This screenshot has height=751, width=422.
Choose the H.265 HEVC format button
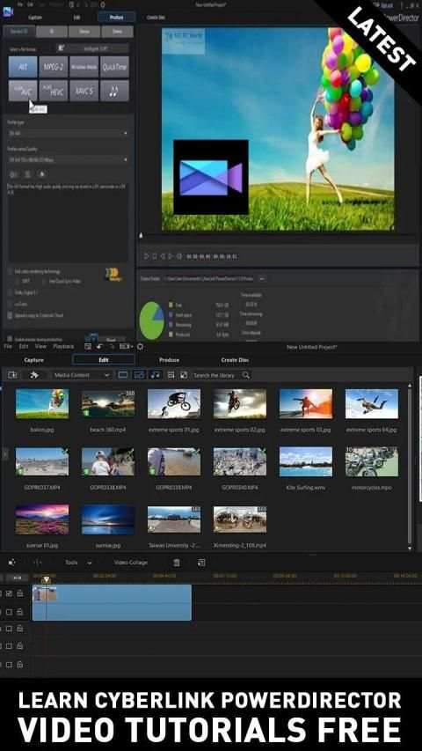coord(53,91)
